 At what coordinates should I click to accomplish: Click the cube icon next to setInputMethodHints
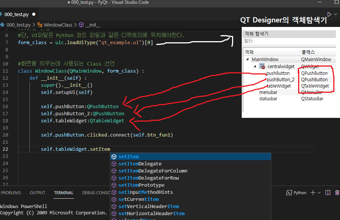tap(114, 192)
